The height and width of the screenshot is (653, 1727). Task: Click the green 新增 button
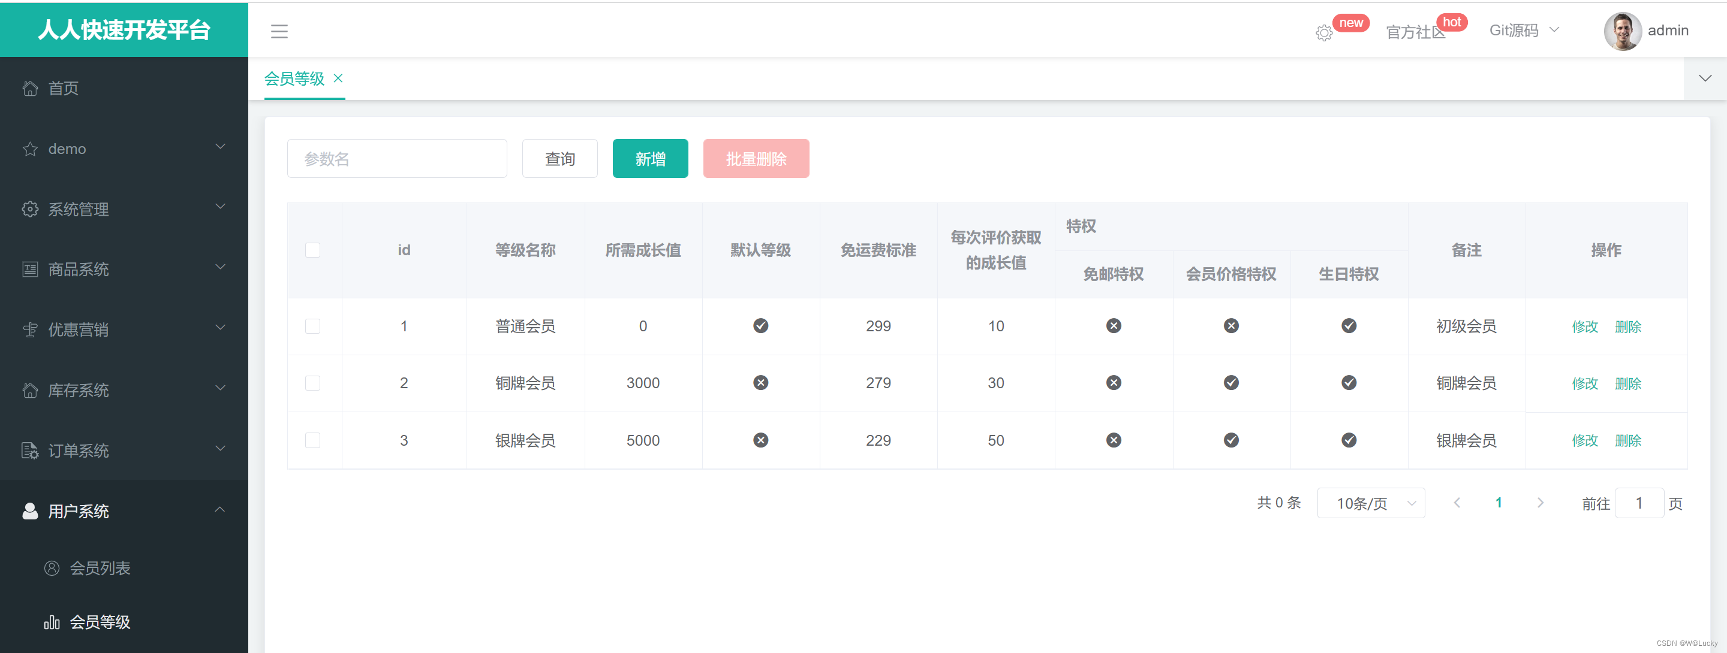coord(649,159)
